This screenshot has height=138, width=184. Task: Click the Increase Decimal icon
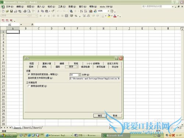click(x=84, y=16)
